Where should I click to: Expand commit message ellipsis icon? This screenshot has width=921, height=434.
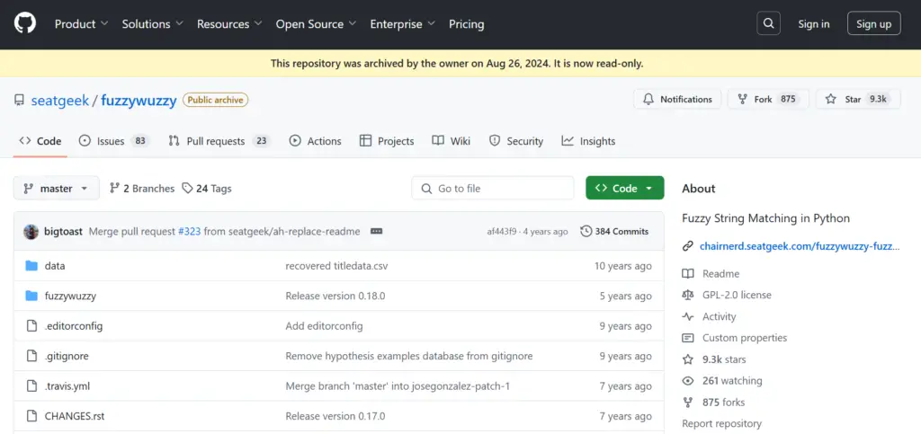(377, 232)
